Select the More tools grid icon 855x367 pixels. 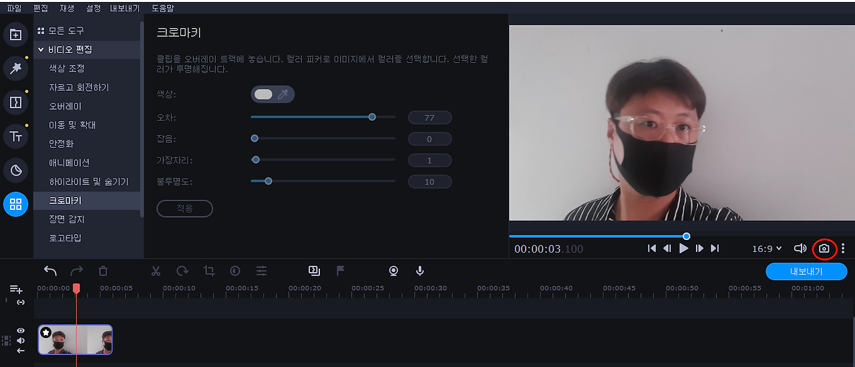[15, 205]
